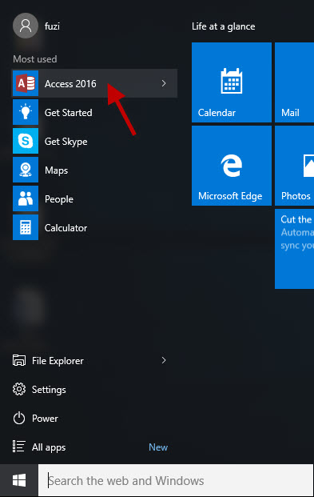Image resolution: width=314 pixels, height=497 pixels.
Task: Click the Settings gear icon
Action: click(19, 389)
